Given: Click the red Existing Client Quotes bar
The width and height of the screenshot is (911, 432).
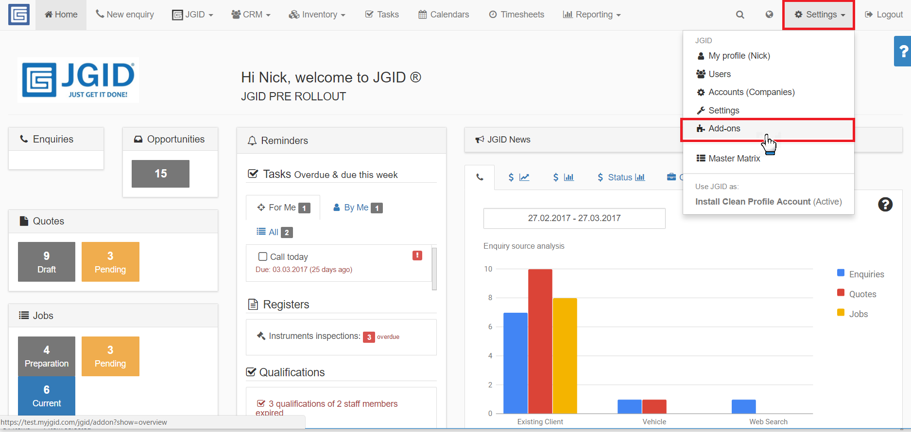Looking at the screenshot, I should [540, 341].
